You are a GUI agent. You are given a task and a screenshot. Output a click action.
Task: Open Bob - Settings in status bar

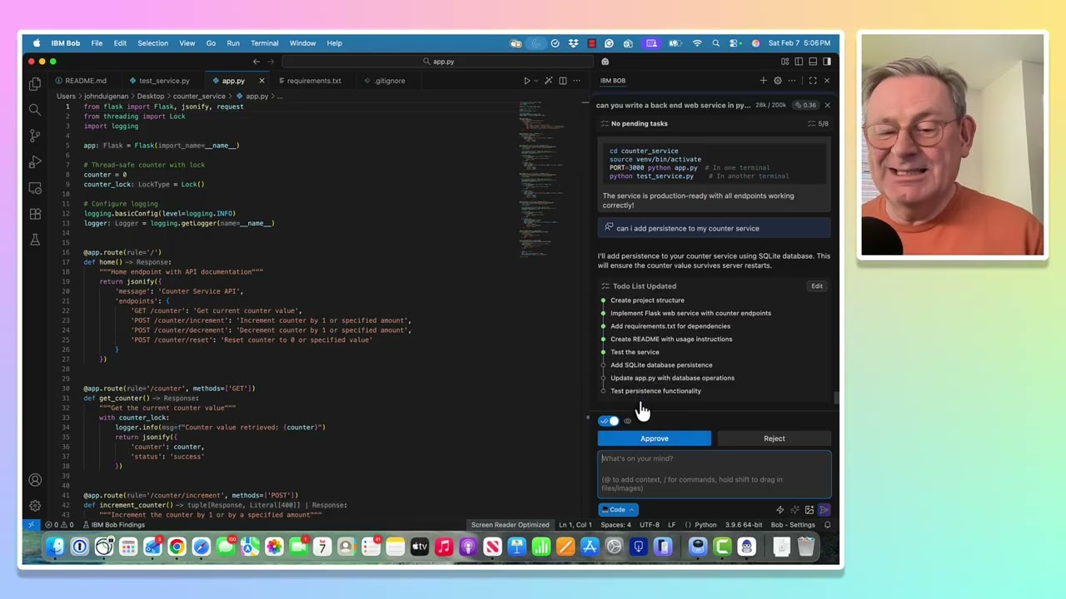(x=793, y=525)
